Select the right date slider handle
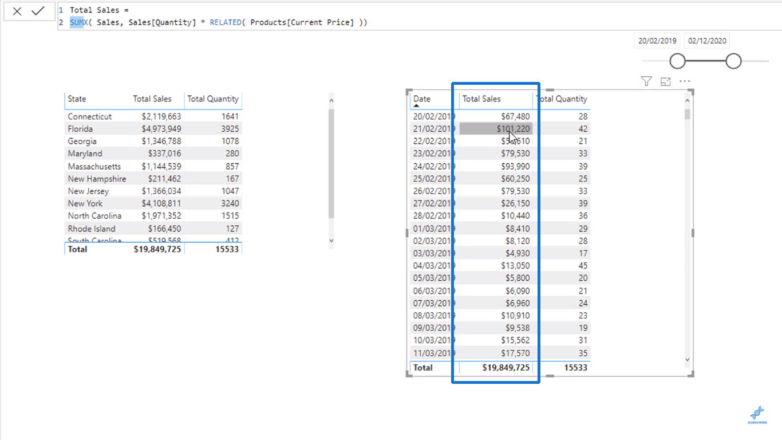The height and width of the screenshot is (440, 782). click(x=733, y=61)
